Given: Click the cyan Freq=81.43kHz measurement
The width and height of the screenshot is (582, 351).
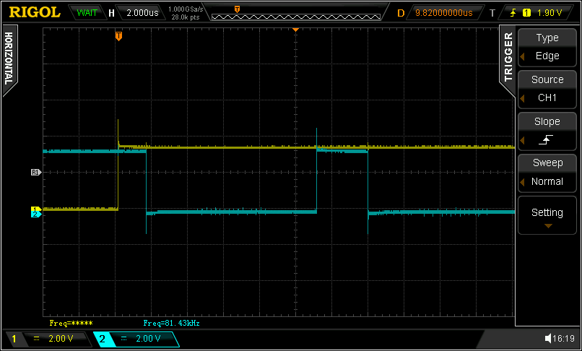Looking at the screenshot, I should 171,323.
